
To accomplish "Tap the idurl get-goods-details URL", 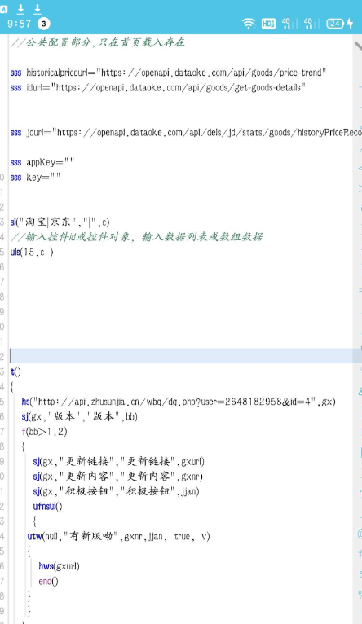I will click(179, 87).
